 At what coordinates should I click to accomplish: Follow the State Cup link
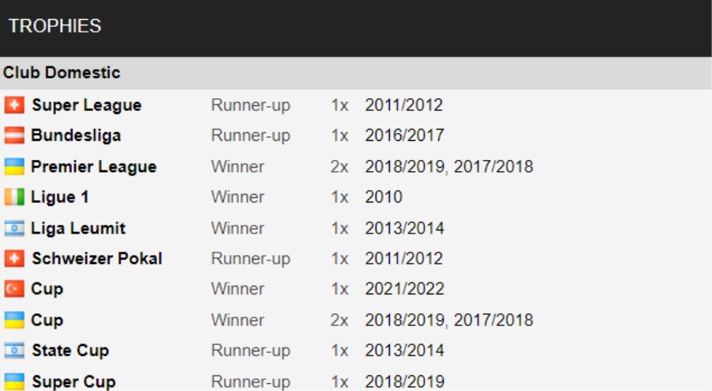coord(70,351)
